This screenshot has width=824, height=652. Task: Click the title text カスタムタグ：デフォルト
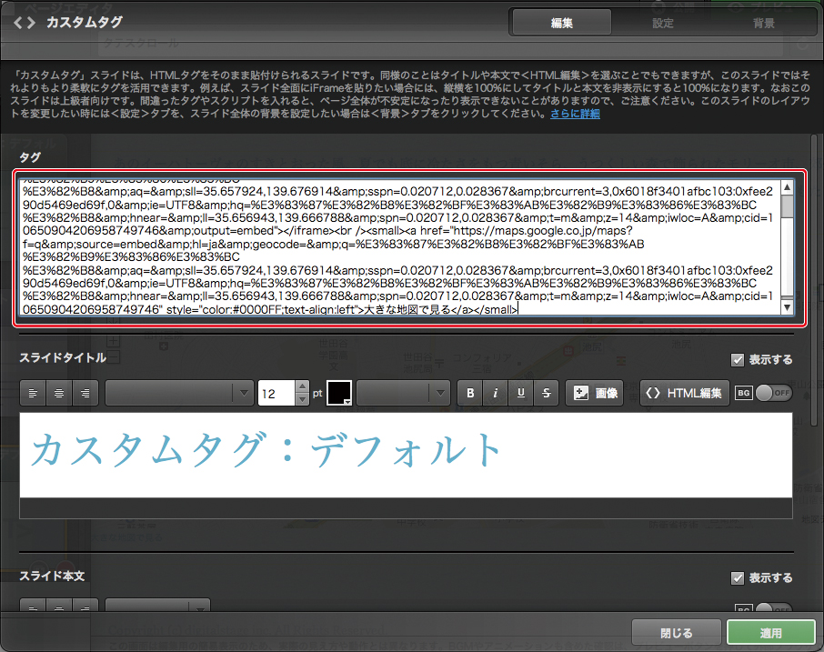266,451
